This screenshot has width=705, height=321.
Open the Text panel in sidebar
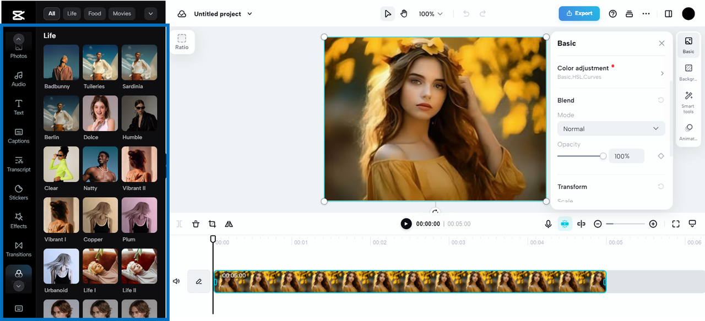pos(19,107)
